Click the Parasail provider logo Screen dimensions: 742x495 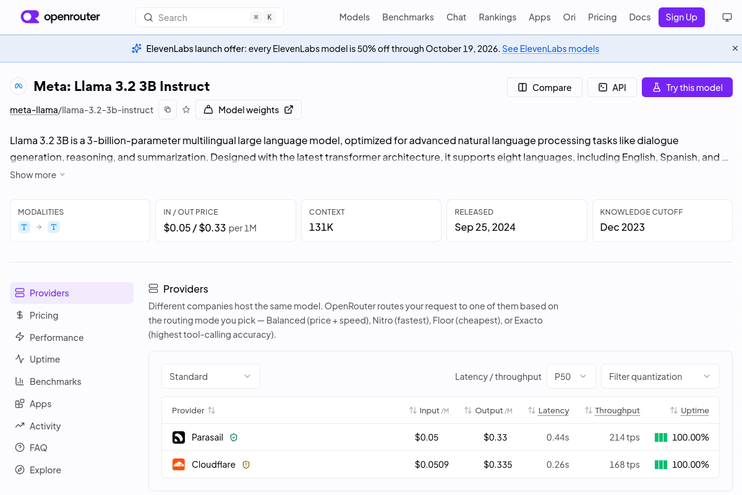179,437
